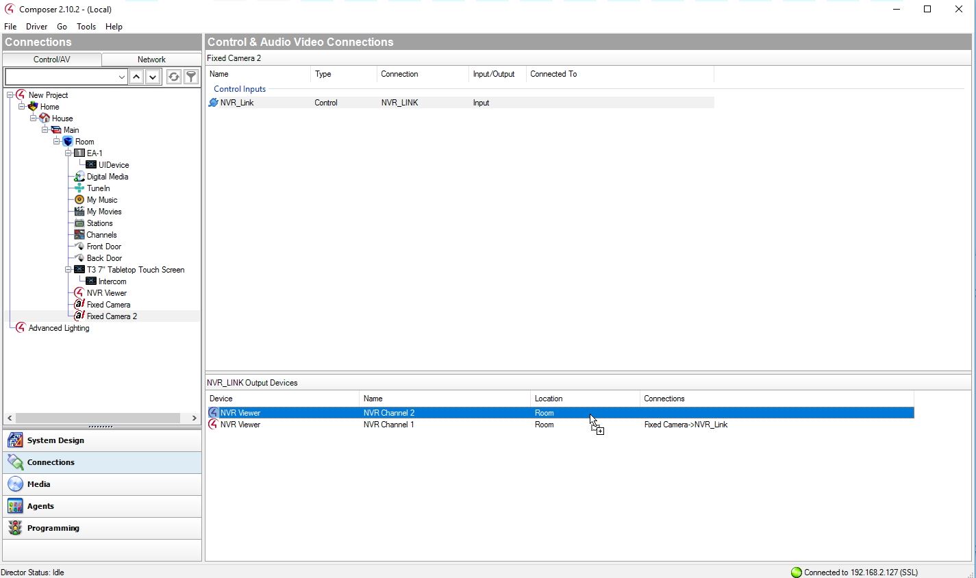
Task: Open the System Design view
Action: 102,440
